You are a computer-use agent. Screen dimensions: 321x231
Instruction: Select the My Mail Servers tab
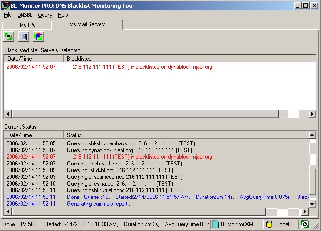pyautogui.click(x=88, y=24)
